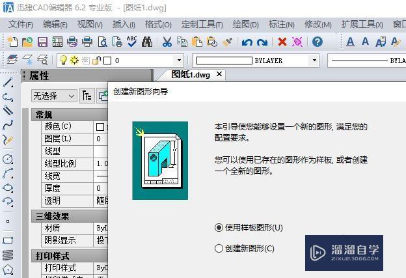The width and height of the screenshot is (406, 278).
Task: Open the 修改(M) menu
Action: coord(318,25)
